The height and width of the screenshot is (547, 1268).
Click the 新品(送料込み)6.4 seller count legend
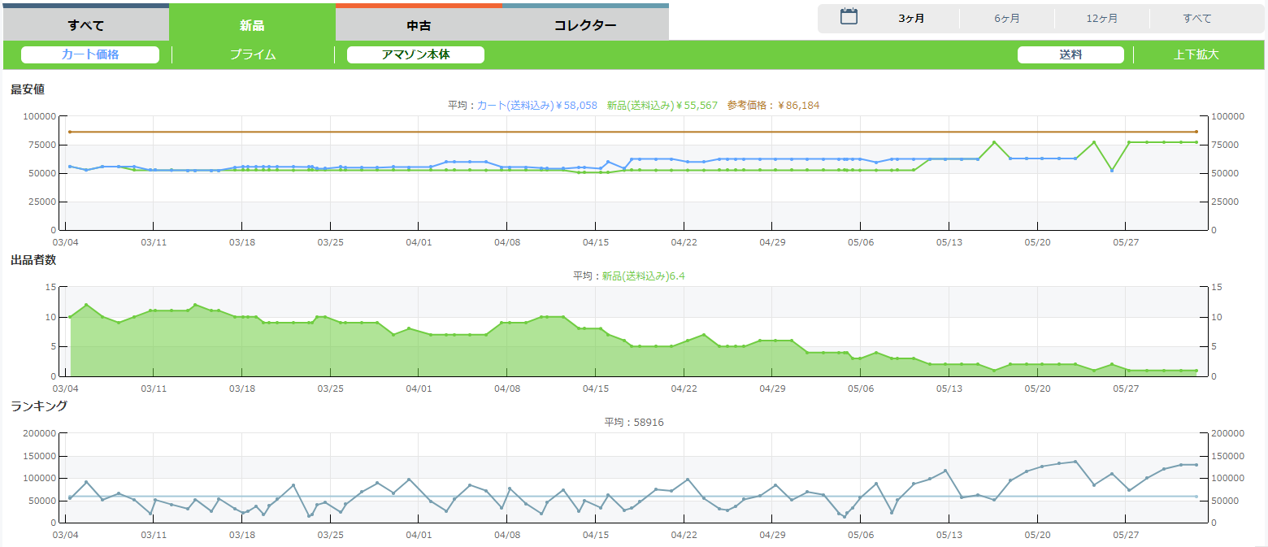pyautogui.click(x=643, y=276)
